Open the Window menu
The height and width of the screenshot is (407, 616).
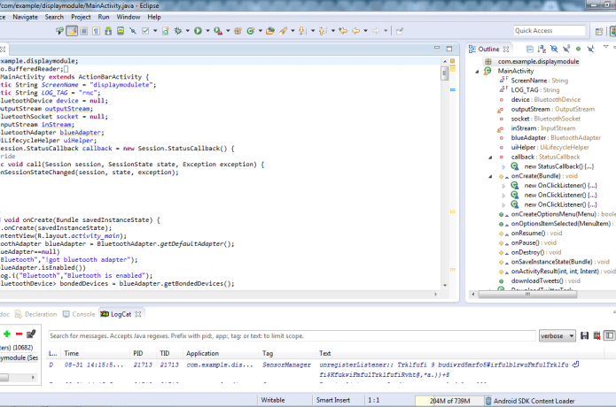[128, 16]
